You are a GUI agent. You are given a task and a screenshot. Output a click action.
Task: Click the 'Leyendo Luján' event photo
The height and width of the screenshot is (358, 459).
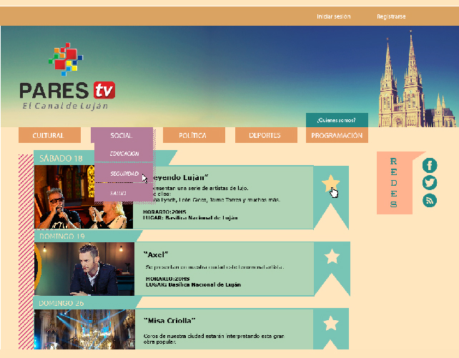click(84, 197)
